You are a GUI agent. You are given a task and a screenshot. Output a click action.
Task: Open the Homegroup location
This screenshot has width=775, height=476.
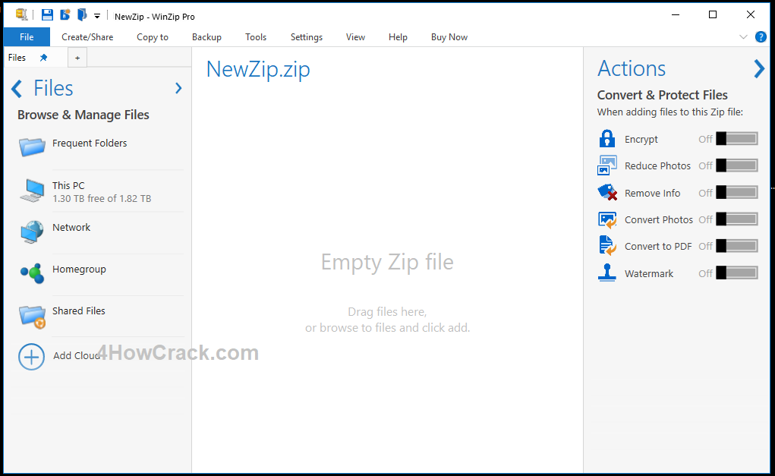[x=79, y=270]
